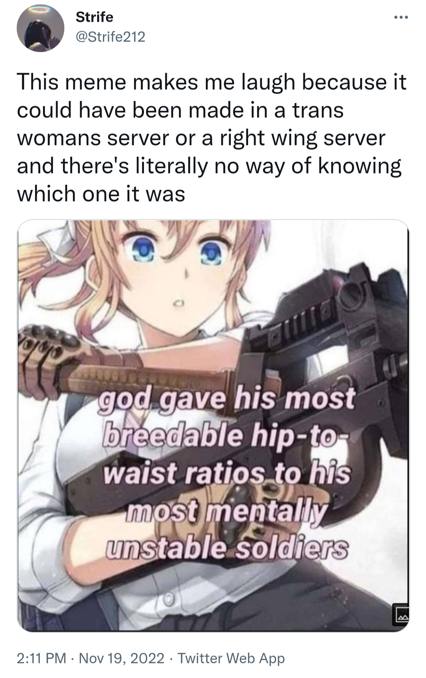426x678 pixels.
Task: Click the last tweet line 'which one it was'
Action: pos(101,194)
